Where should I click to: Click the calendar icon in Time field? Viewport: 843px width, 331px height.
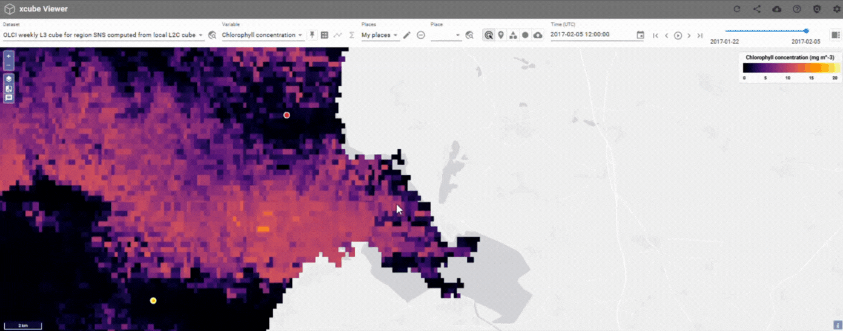[640, 36]
